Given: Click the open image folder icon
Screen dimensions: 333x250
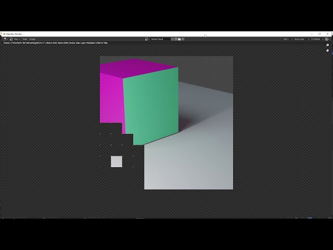Looking at the screenshot, I should tap(179, 39).
